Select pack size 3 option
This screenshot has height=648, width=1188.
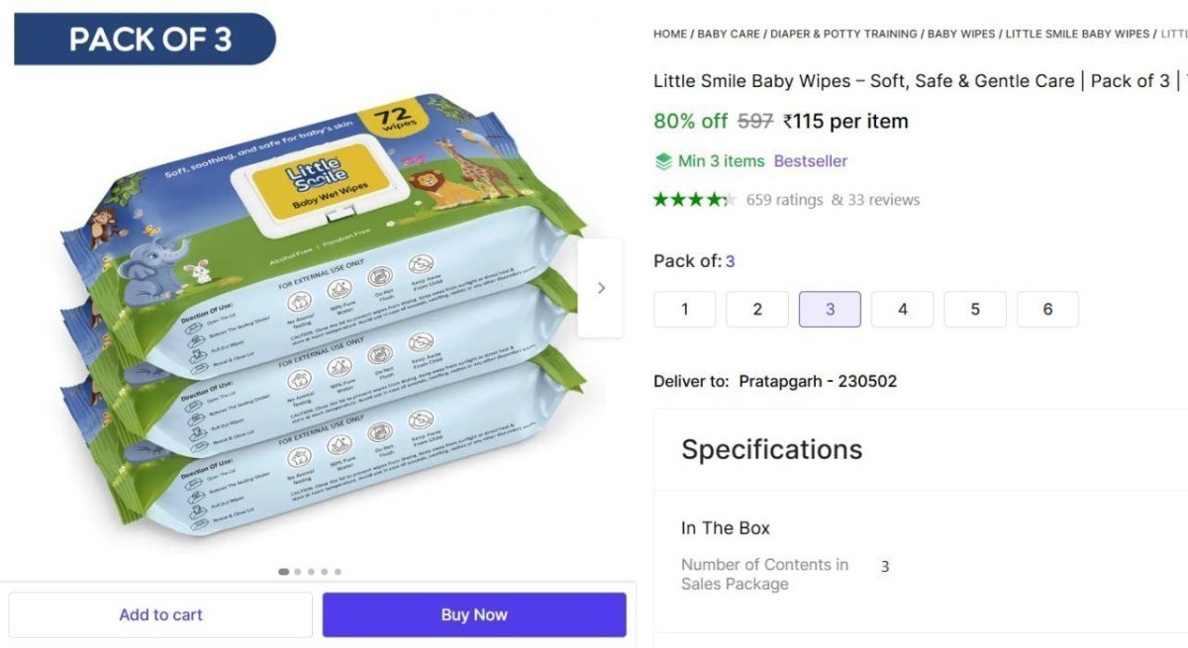(x=830, y=309)
